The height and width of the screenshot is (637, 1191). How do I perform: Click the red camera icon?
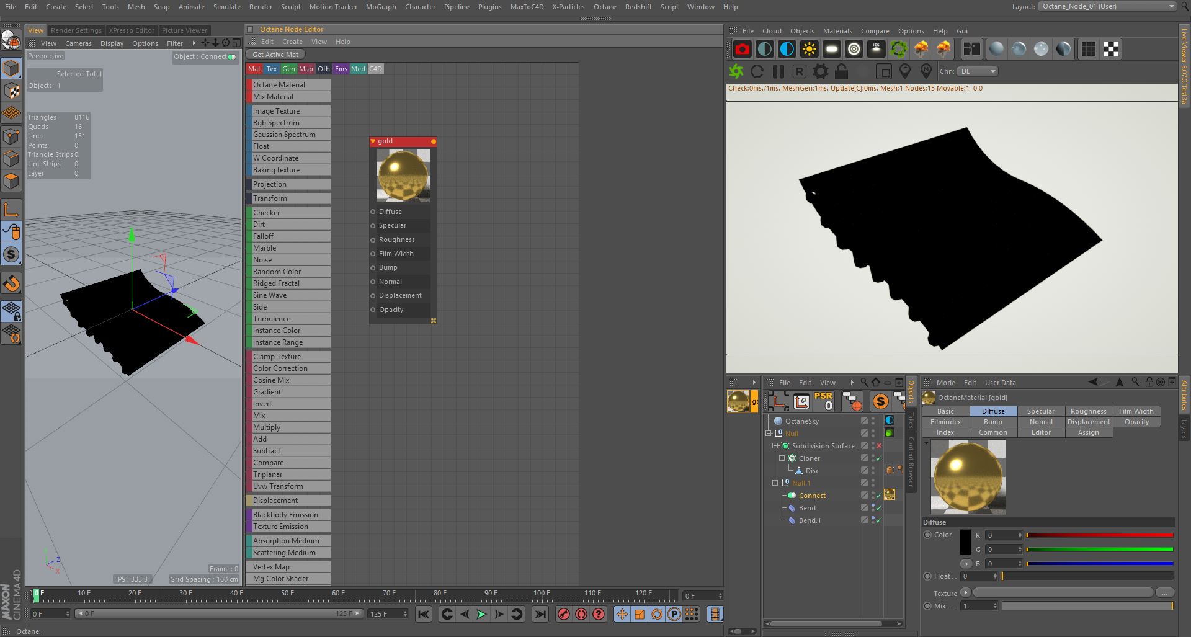(x=742, y=49)
